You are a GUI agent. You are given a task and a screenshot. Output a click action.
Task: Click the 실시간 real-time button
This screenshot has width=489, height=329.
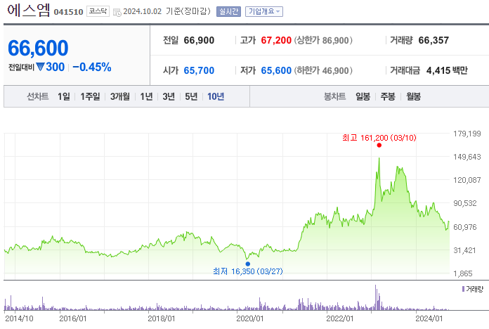tap(228, 11)
